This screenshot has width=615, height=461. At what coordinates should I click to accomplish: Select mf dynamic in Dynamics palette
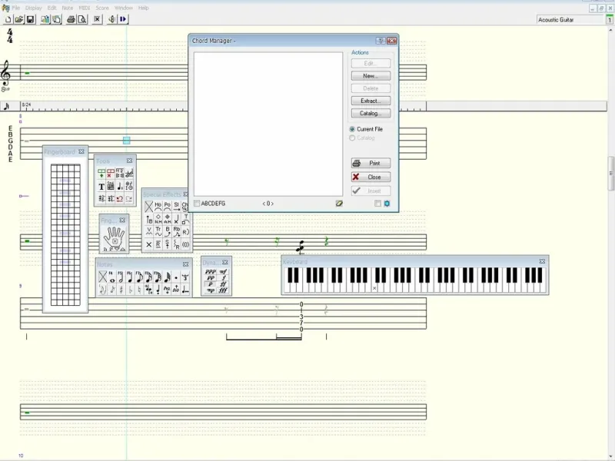click(x=223, y=271)
